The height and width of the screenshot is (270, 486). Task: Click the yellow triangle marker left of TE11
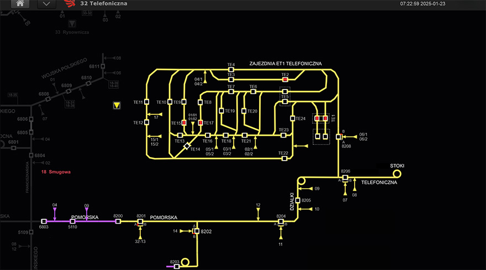point(117,105)
